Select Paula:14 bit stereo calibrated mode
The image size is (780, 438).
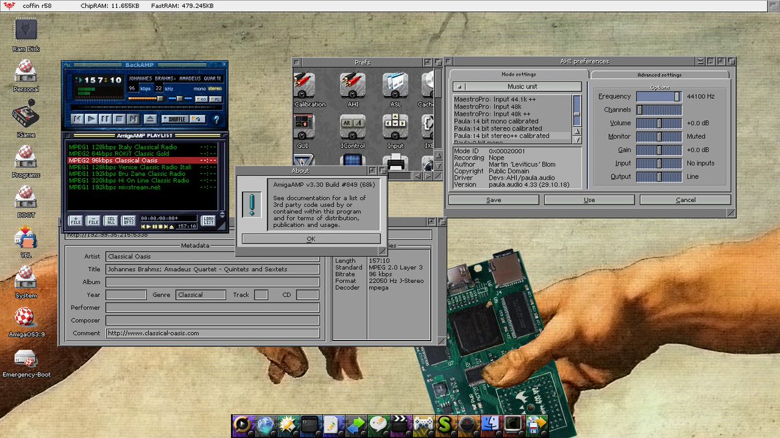coord(512,128)
